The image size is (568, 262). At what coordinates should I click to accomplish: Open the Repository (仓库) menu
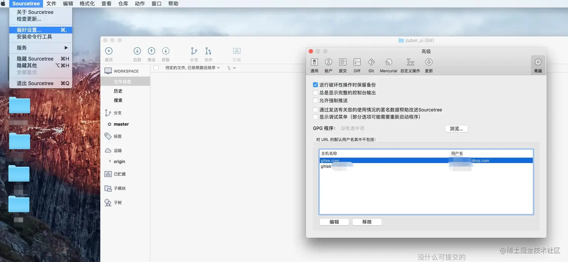[x=123, y=3]
